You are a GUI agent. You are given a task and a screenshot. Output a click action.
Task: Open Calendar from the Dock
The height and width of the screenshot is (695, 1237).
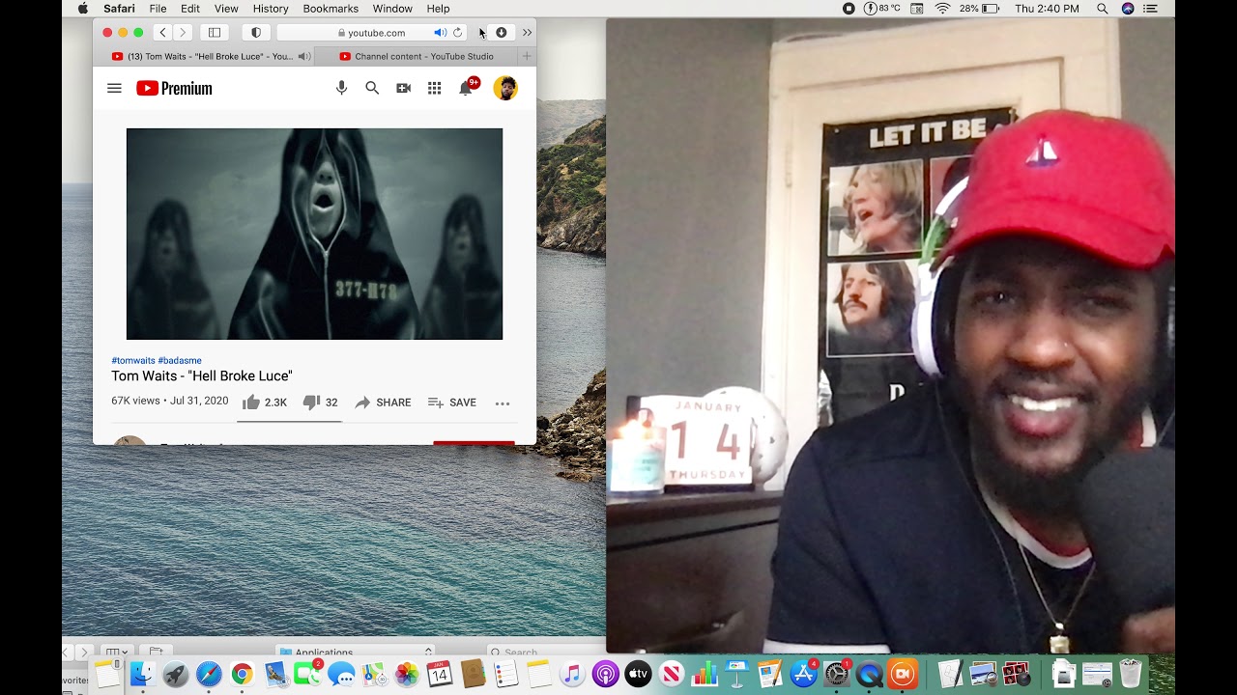pos(440,674)
